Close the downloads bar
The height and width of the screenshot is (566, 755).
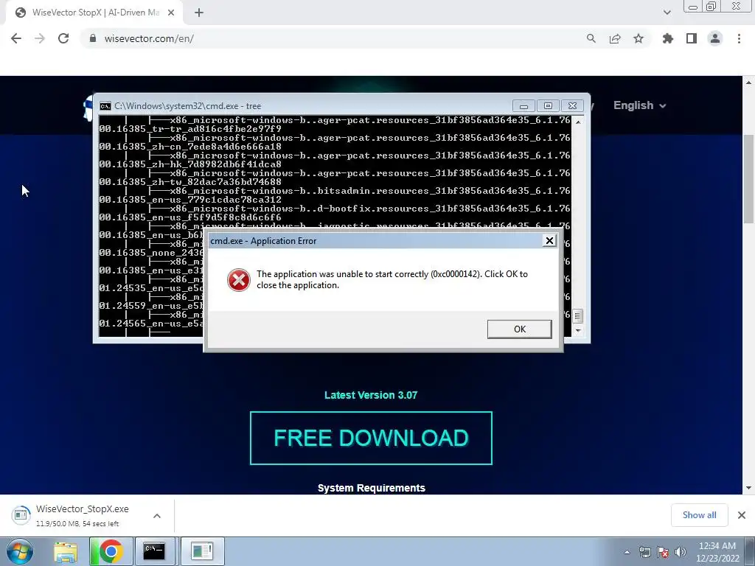[x=742, y=515]
